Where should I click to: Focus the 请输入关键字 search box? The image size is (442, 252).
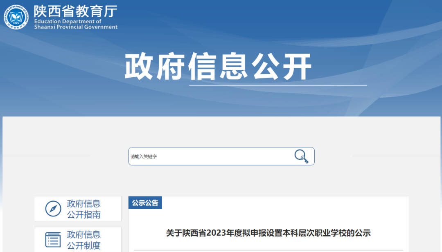click(x=221, y=156)
